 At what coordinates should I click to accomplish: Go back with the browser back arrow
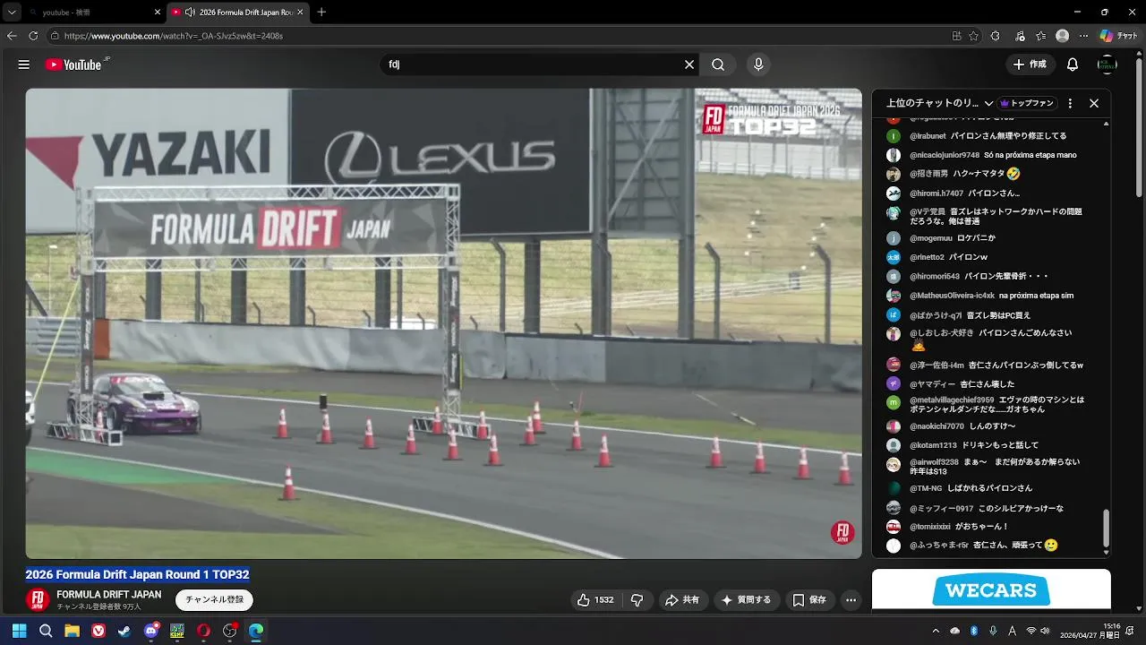12,36
